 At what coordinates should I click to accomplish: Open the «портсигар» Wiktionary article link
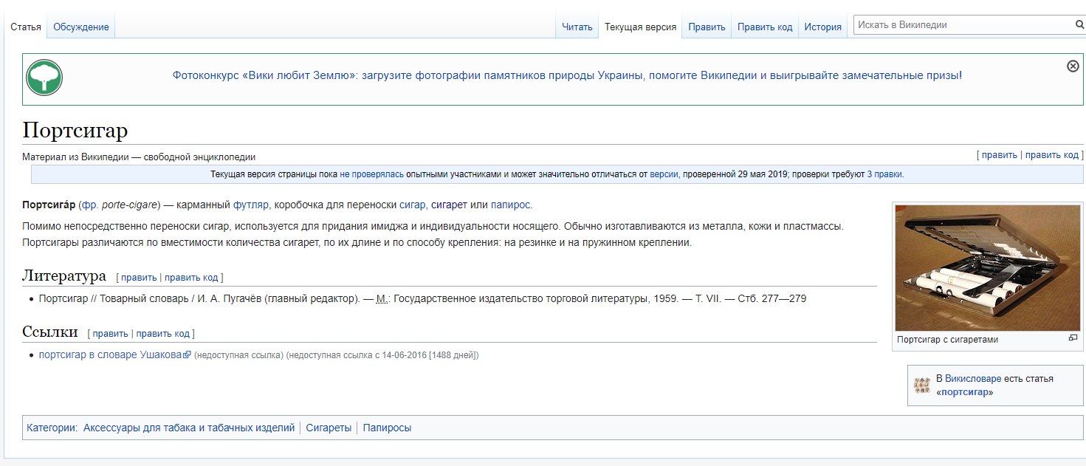[964, 391]
